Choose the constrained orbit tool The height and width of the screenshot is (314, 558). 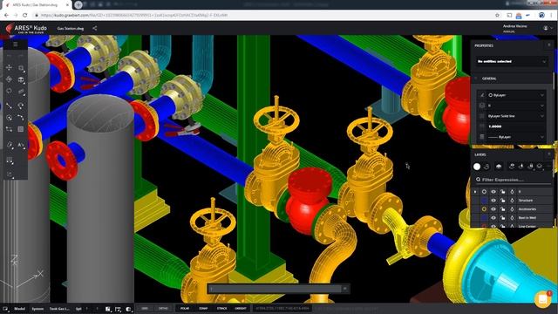pos(10,79)
